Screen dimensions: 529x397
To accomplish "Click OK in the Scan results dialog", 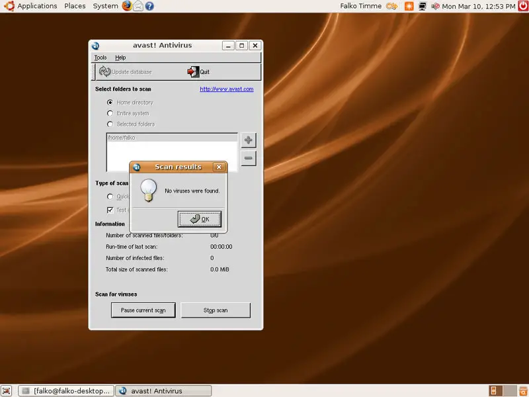I will tap(200, 219).
